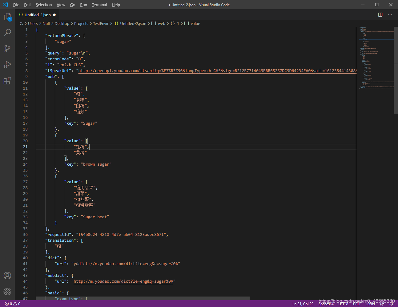The width and height of the screenshot is (398, 307).
Task: Click the web breadcrumb segment
Action: [x=158, y=23]
